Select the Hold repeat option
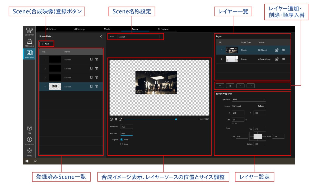 pos(122,140)
